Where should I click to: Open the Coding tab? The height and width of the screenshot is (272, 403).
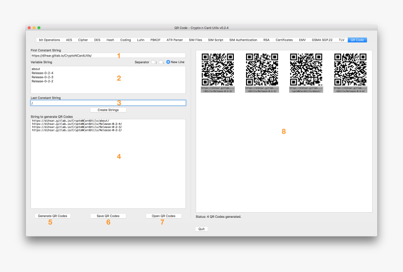click(x=126, y=40)
